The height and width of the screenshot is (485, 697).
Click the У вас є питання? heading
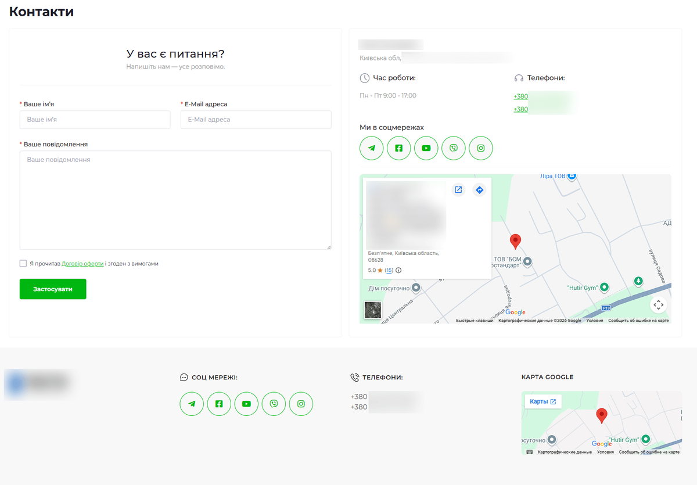175,54
